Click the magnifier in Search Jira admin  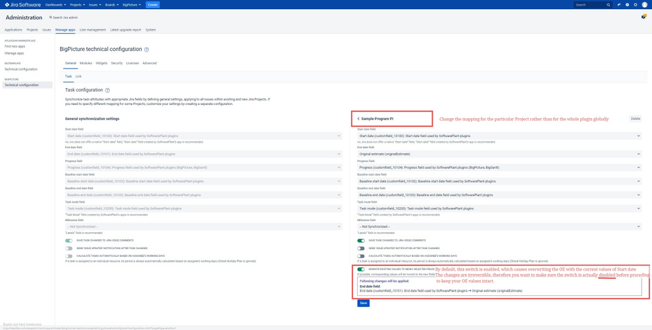51,18
